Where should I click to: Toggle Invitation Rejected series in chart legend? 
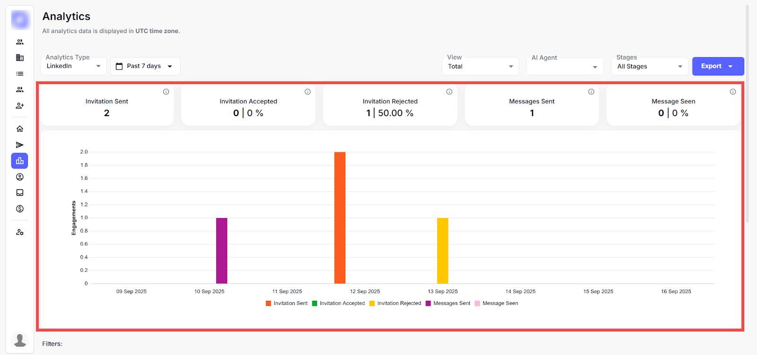pyautogui.click(x=395, y=304)
